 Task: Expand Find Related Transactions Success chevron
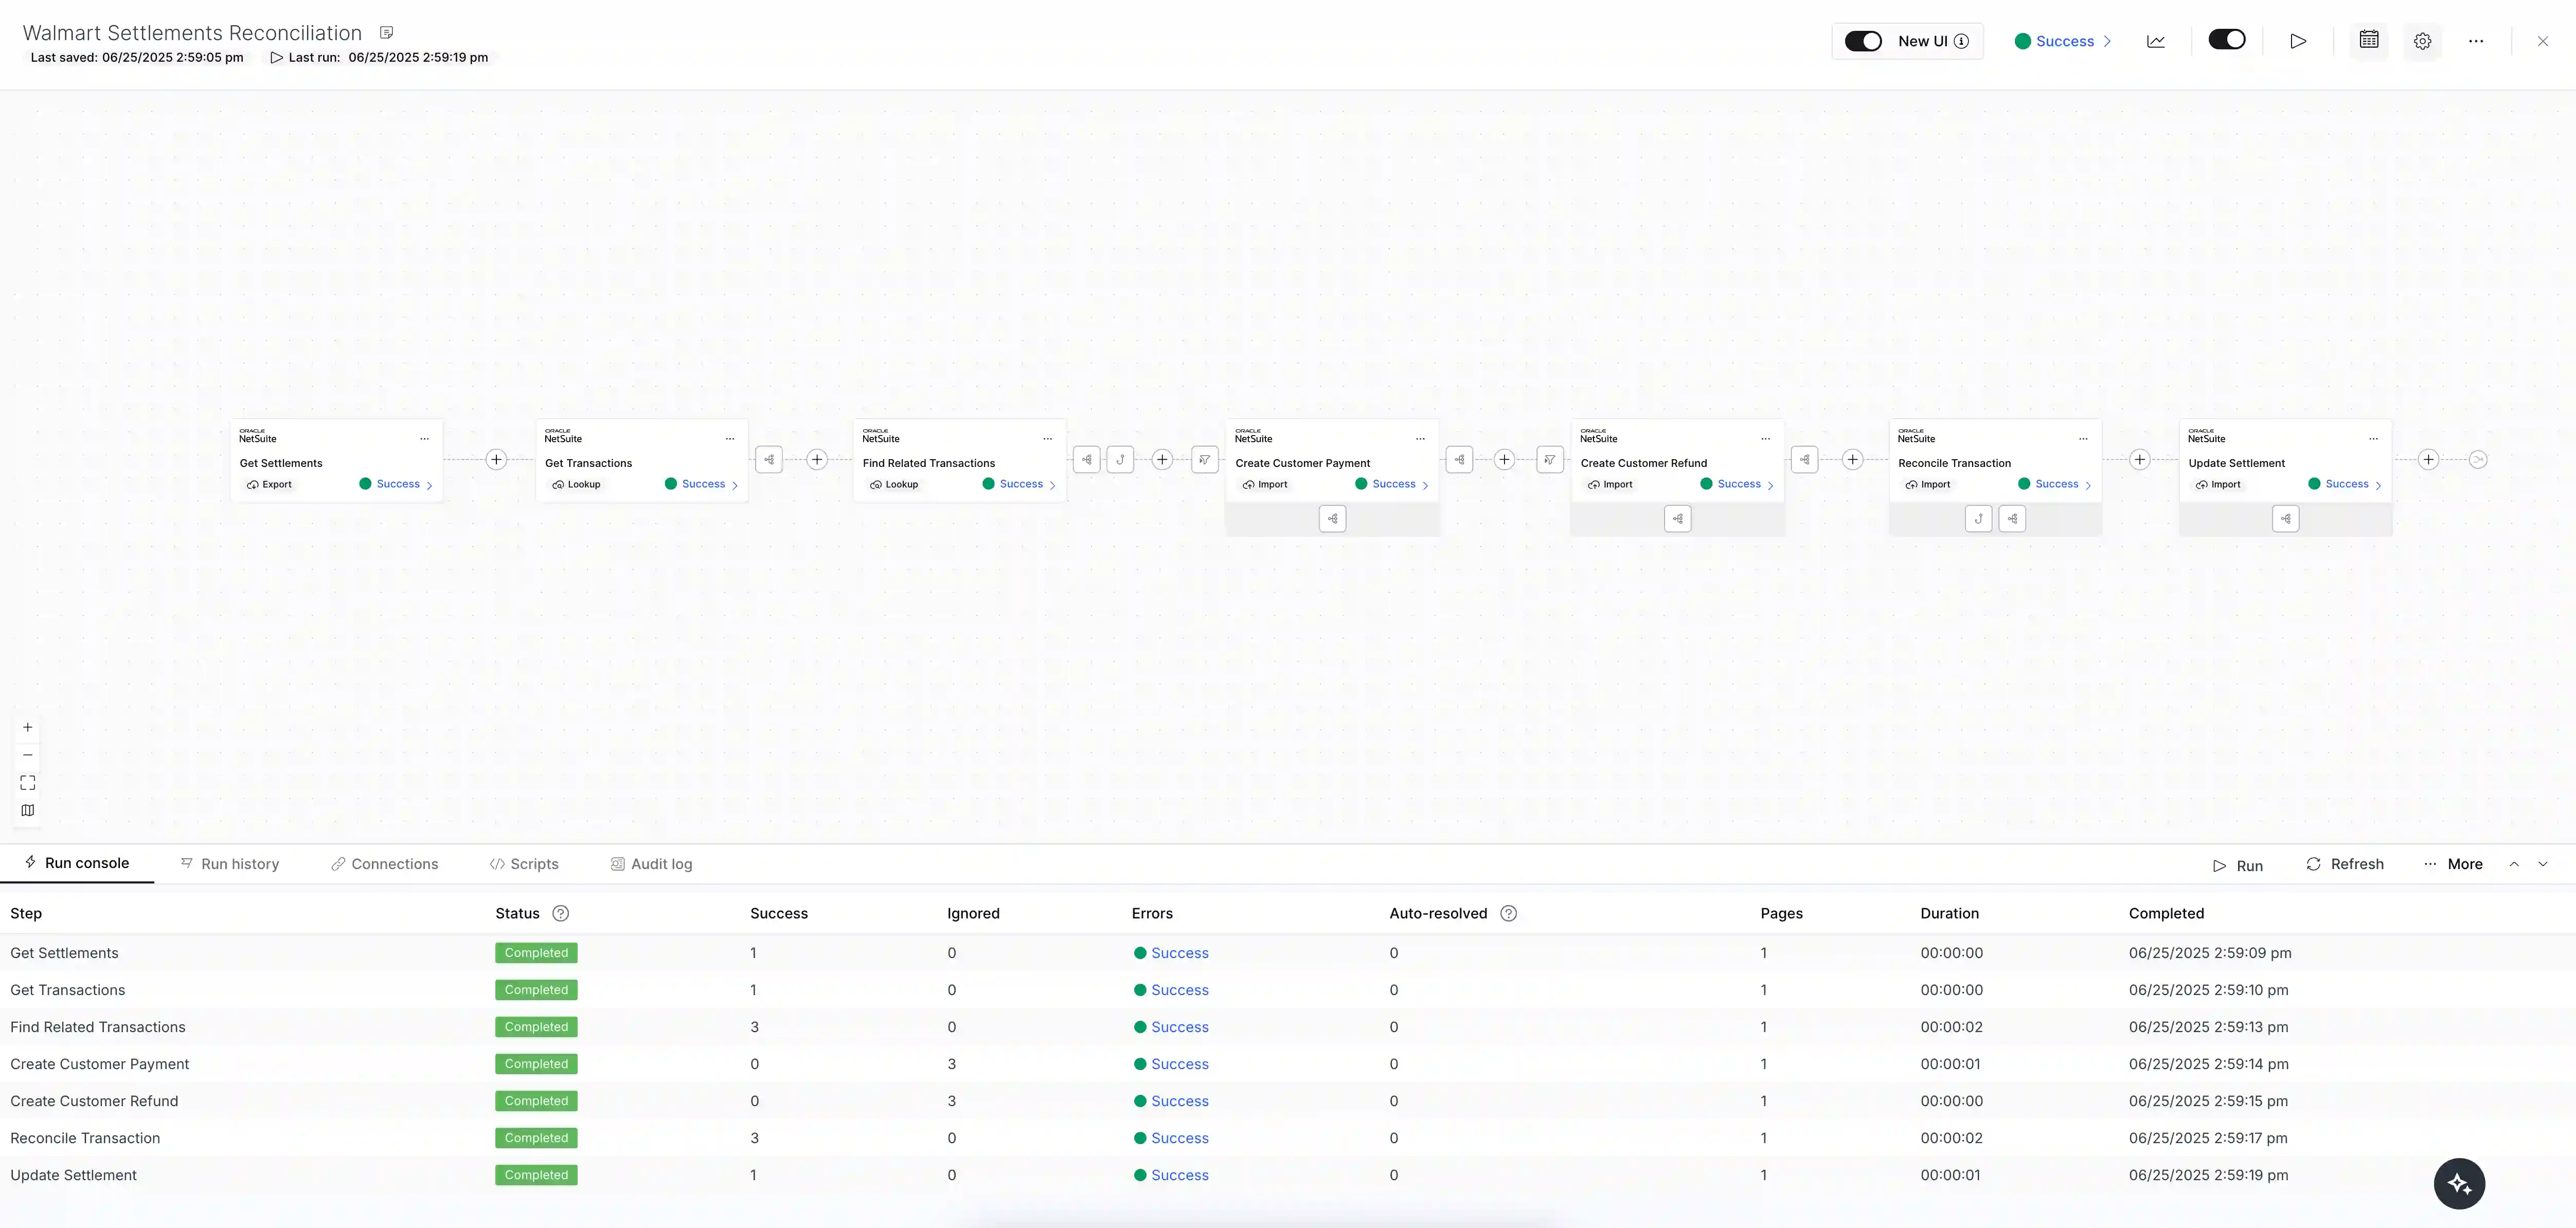(x=1053, y=485)
